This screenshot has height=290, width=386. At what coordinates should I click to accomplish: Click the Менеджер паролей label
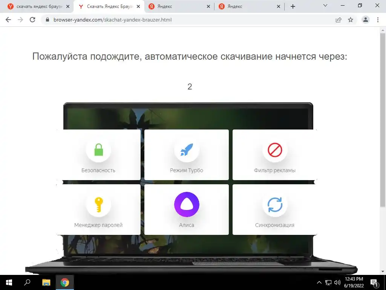click(98, 225)
